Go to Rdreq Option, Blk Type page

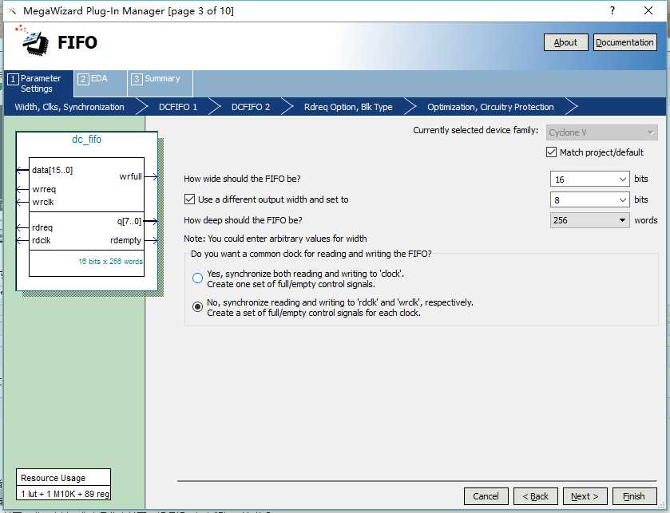(x=348, y=107)
